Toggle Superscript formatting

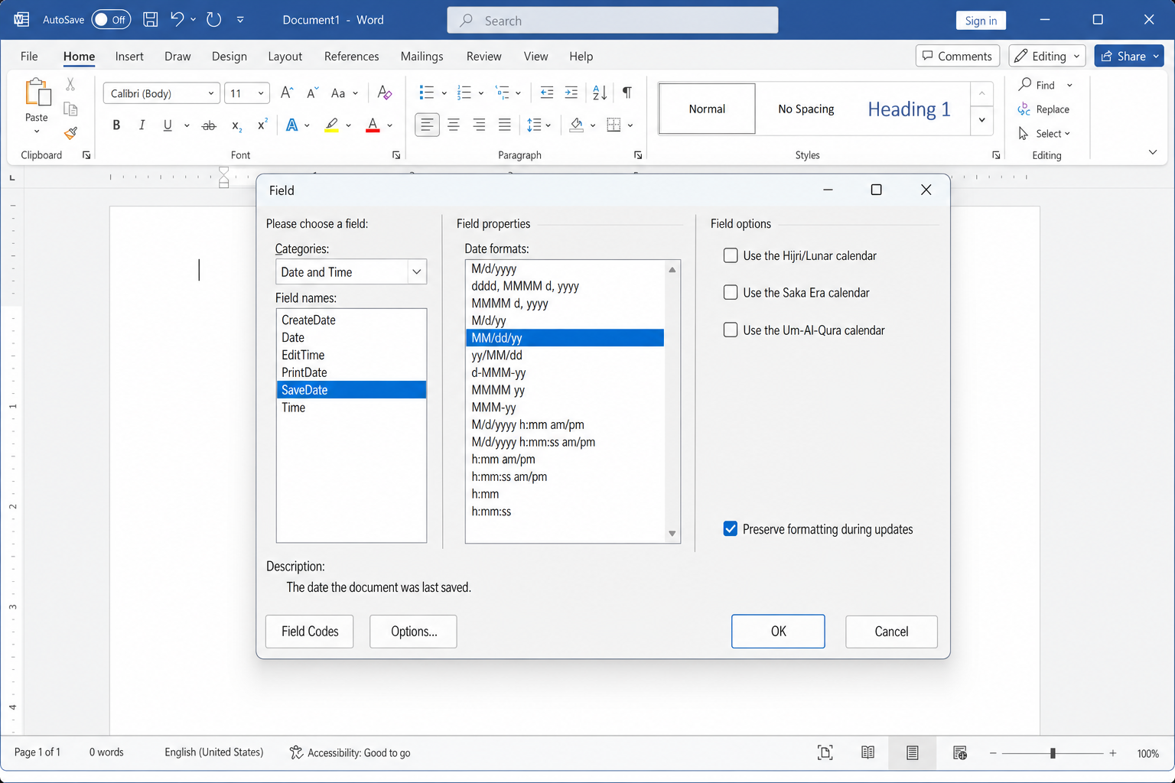coord(262,125)
